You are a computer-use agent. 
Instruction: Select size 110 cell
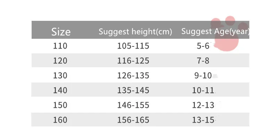tap(60, 46)
